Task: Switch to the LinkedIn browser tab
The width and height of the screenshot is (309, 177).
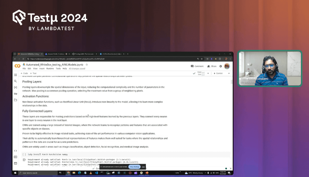Action: click(112, 54)
